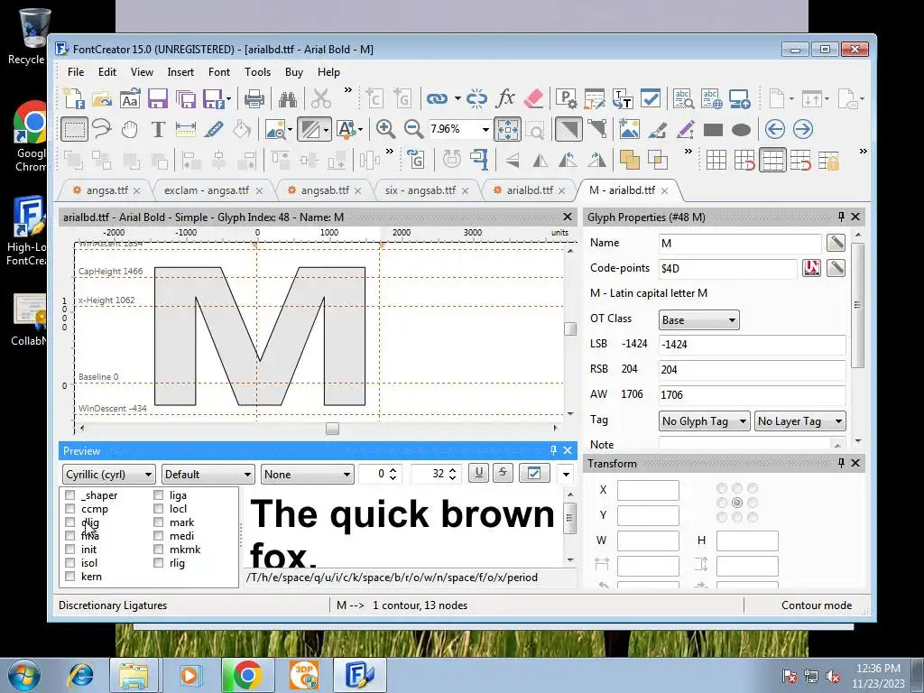Go to previous glyph arrow
Viewport: 924px width, 693px height.
(x=774, y=129)
